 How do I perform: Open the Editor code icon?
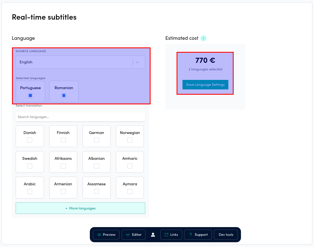(x=128, y=234)
